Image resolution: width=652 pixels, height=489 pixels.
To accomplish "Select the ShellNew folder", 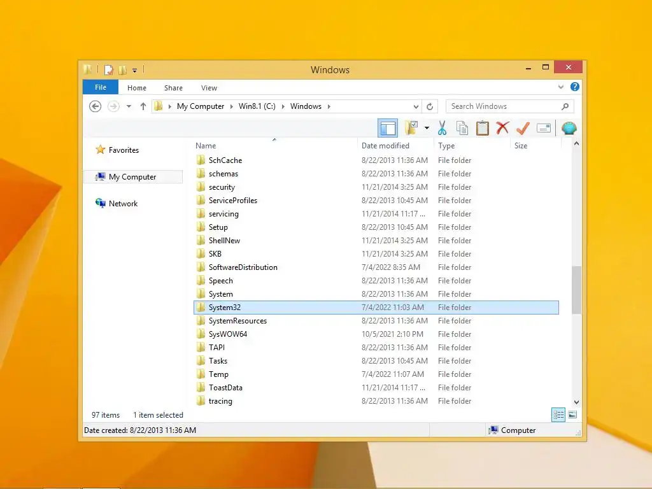I will 376,240.
